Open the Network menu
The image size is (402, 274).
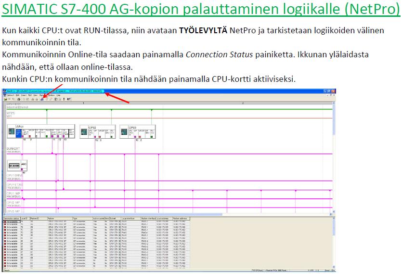[x=10, y=95]
